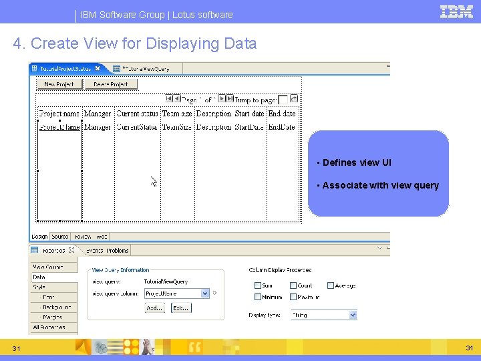Select ProjectName data cell
481x361 pixels.
click(59, 127)
